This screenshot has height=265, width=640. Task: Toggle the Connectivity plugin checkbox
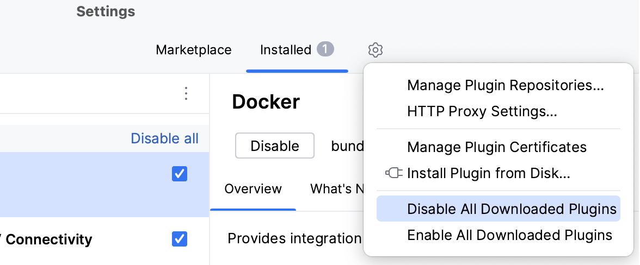point(179,238)
